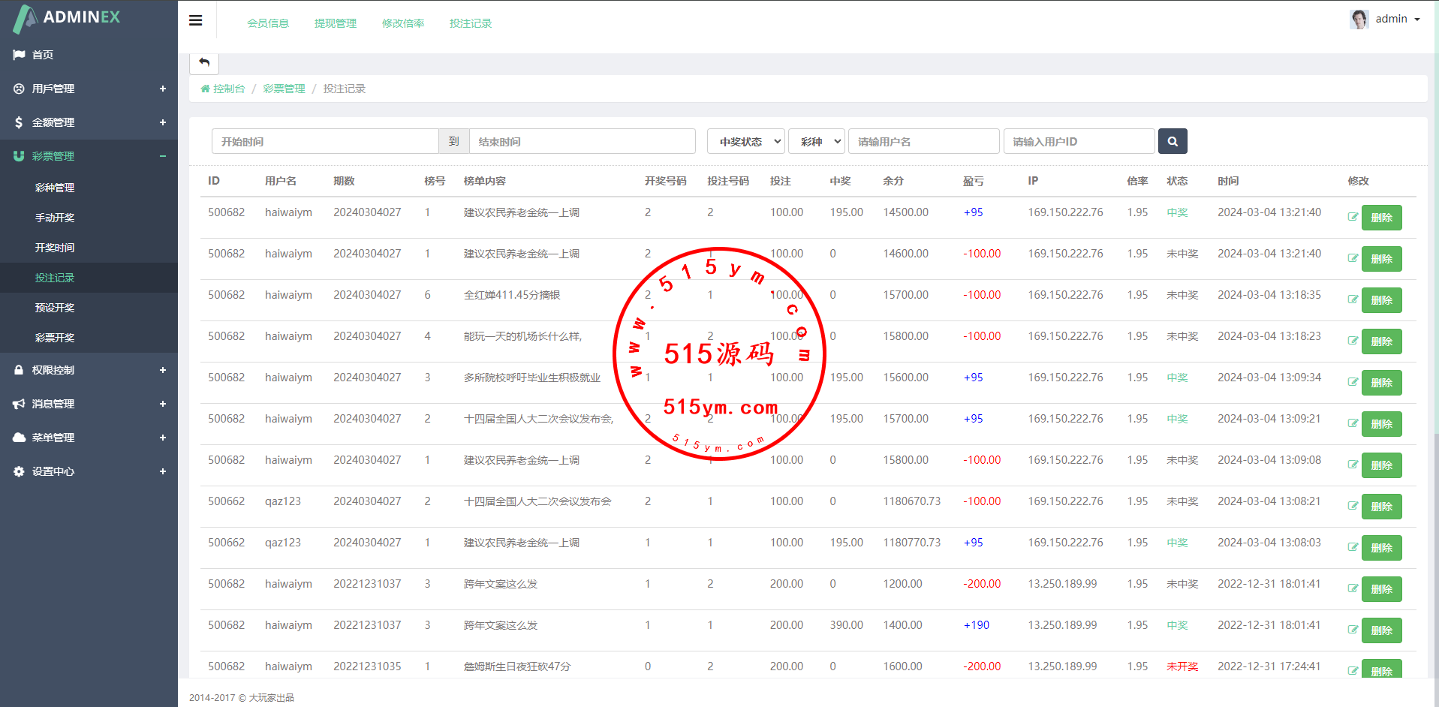Viewport: 1439px width, 707px height.
Task: Click the hamburger menu toggle icon
Action: tap(195, 20)
